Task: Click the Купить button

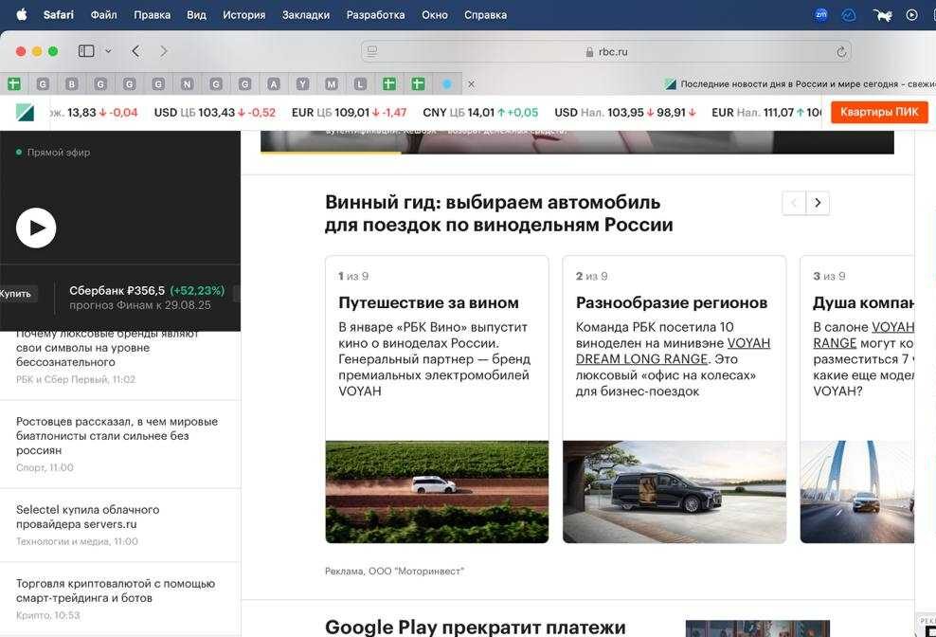Action: coord(17,294)
